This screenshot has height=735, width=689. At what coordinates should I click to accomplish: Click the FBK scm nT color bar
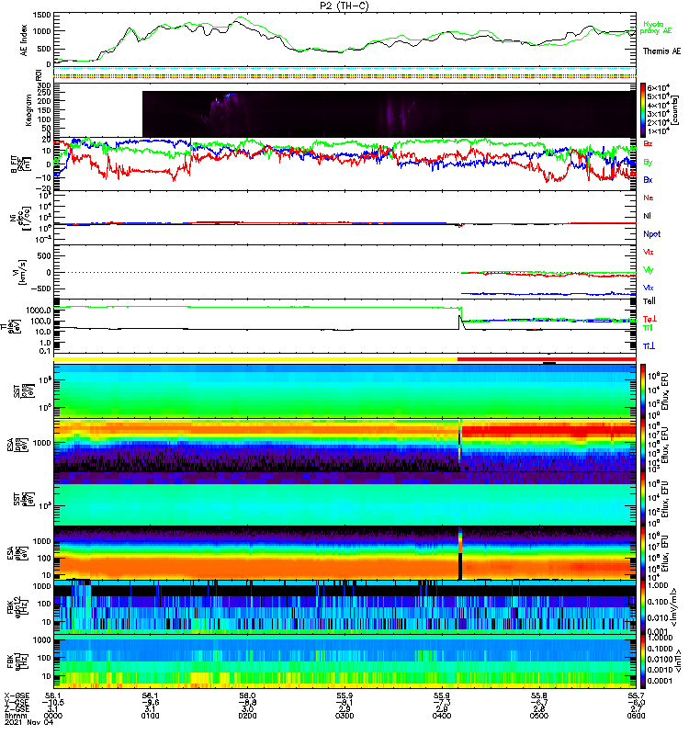[x=643, y=661]
